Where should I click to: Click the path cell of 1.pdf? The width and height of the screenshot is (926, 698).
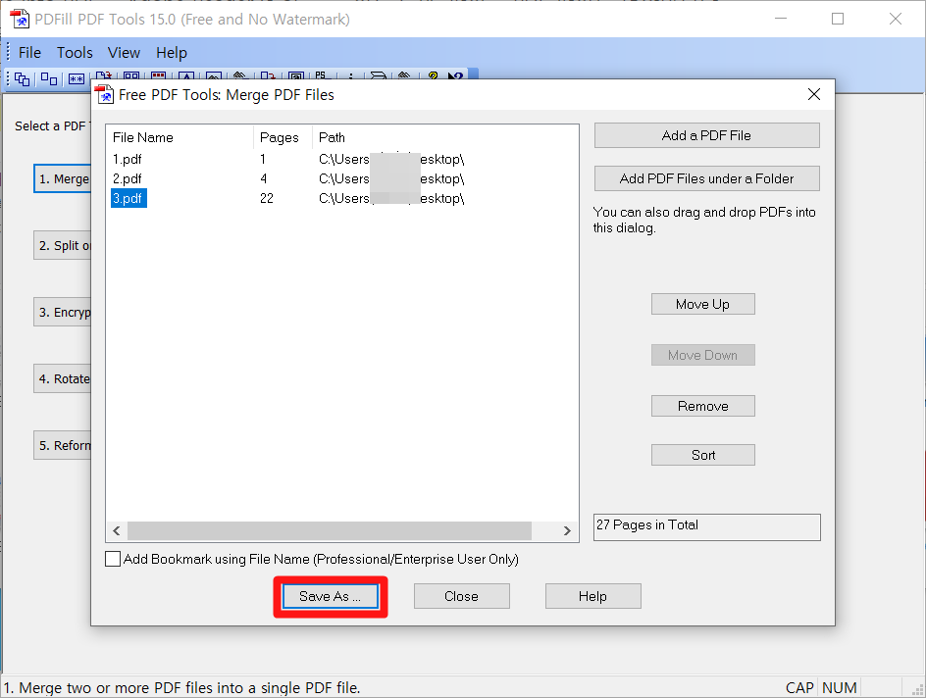391,159
